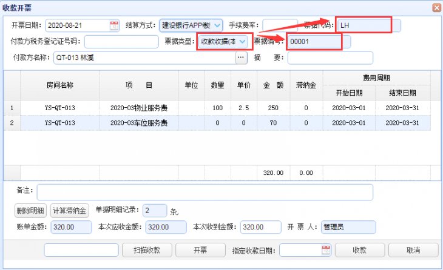443x270 pixels.
Task: Open the 票据类型 dropdown list
Action: [x=243, y=41]
